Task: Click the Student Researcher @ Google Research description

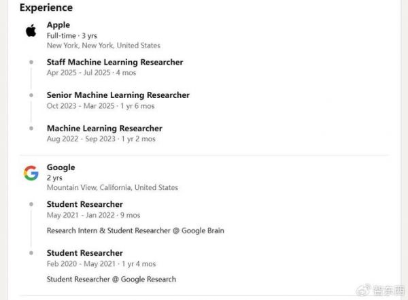Action: coord(112,279)
